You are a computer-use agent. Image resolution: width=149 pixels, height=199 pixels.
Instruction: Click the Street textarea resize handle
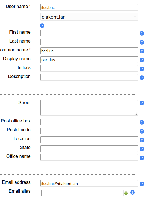point(136,114)
